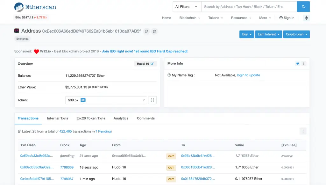Image resolution: width=326 pixels, height=185 pixels.
Task: Click the [Txn Fee] column header
Action: pos(289,145)
